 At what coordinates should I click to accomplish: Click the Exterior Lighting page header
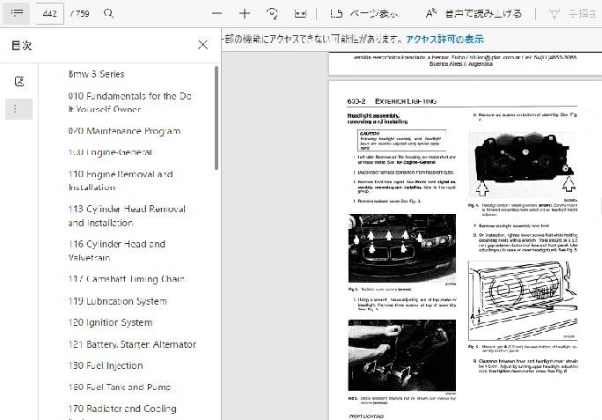click(406, 101)
